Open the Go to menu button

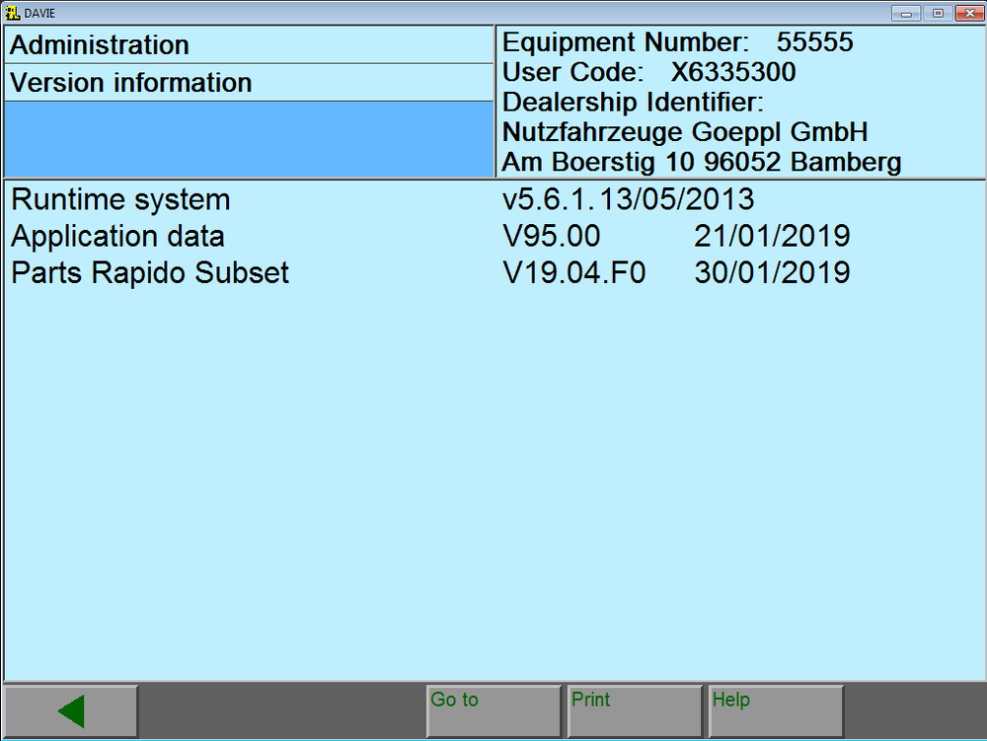[x=493, y=710]
